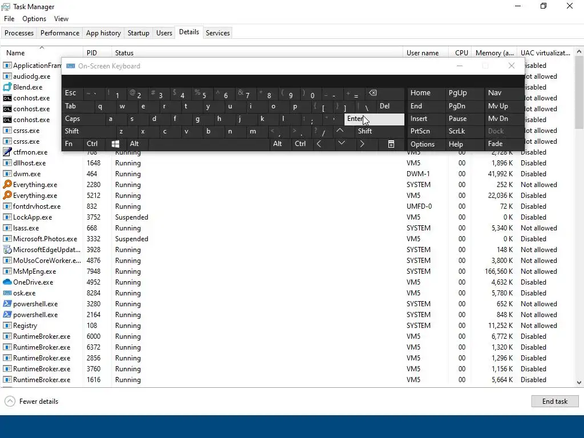Collapse with the Fewer details chevron
Image resolution: width=584 pixels, height=438 pixels.
click(10, 401)
